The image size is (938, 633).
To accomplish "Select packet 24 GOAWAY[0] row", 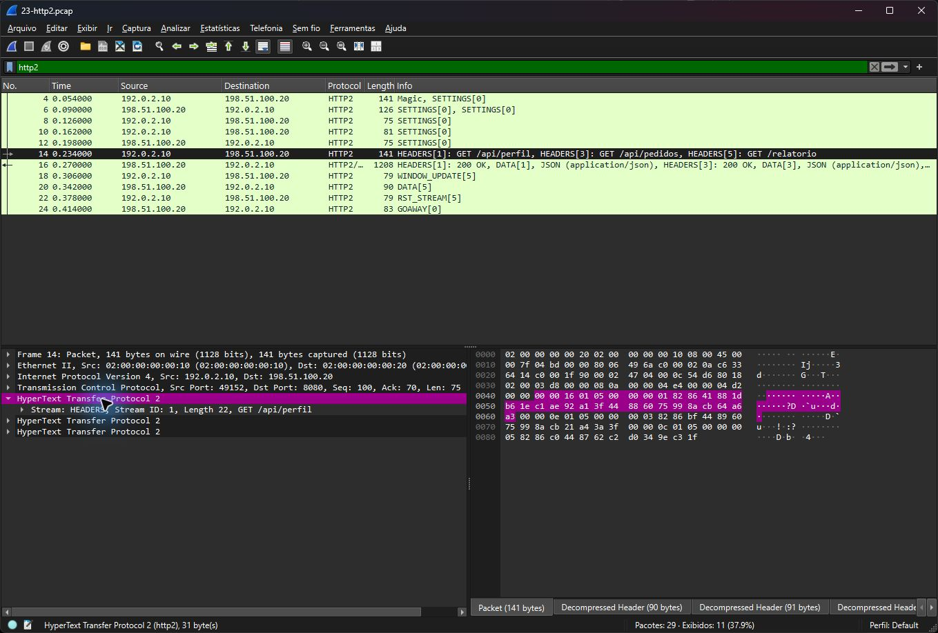I will [469, 209].
